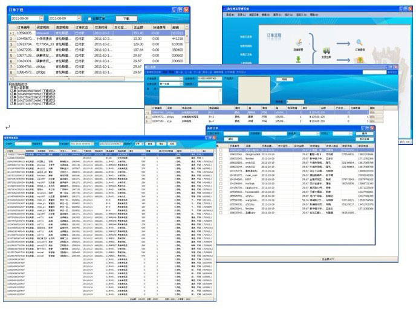Click the product picture box in outbound window
Image resolution: width=416 pixels, height=313 pixels.
pos(254,90)
